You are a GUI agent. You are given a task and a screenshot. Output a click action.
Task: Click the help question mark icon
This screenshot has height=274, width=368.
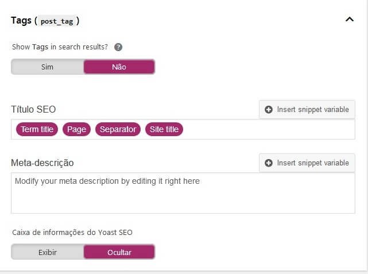click(x=118, y=47)
